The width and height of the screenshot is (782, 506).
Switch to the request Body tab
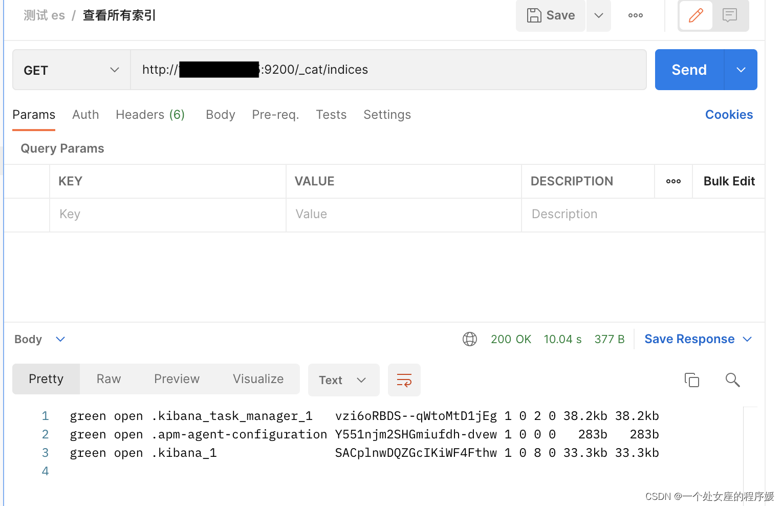pyautogui.click(x=221, y=115)
